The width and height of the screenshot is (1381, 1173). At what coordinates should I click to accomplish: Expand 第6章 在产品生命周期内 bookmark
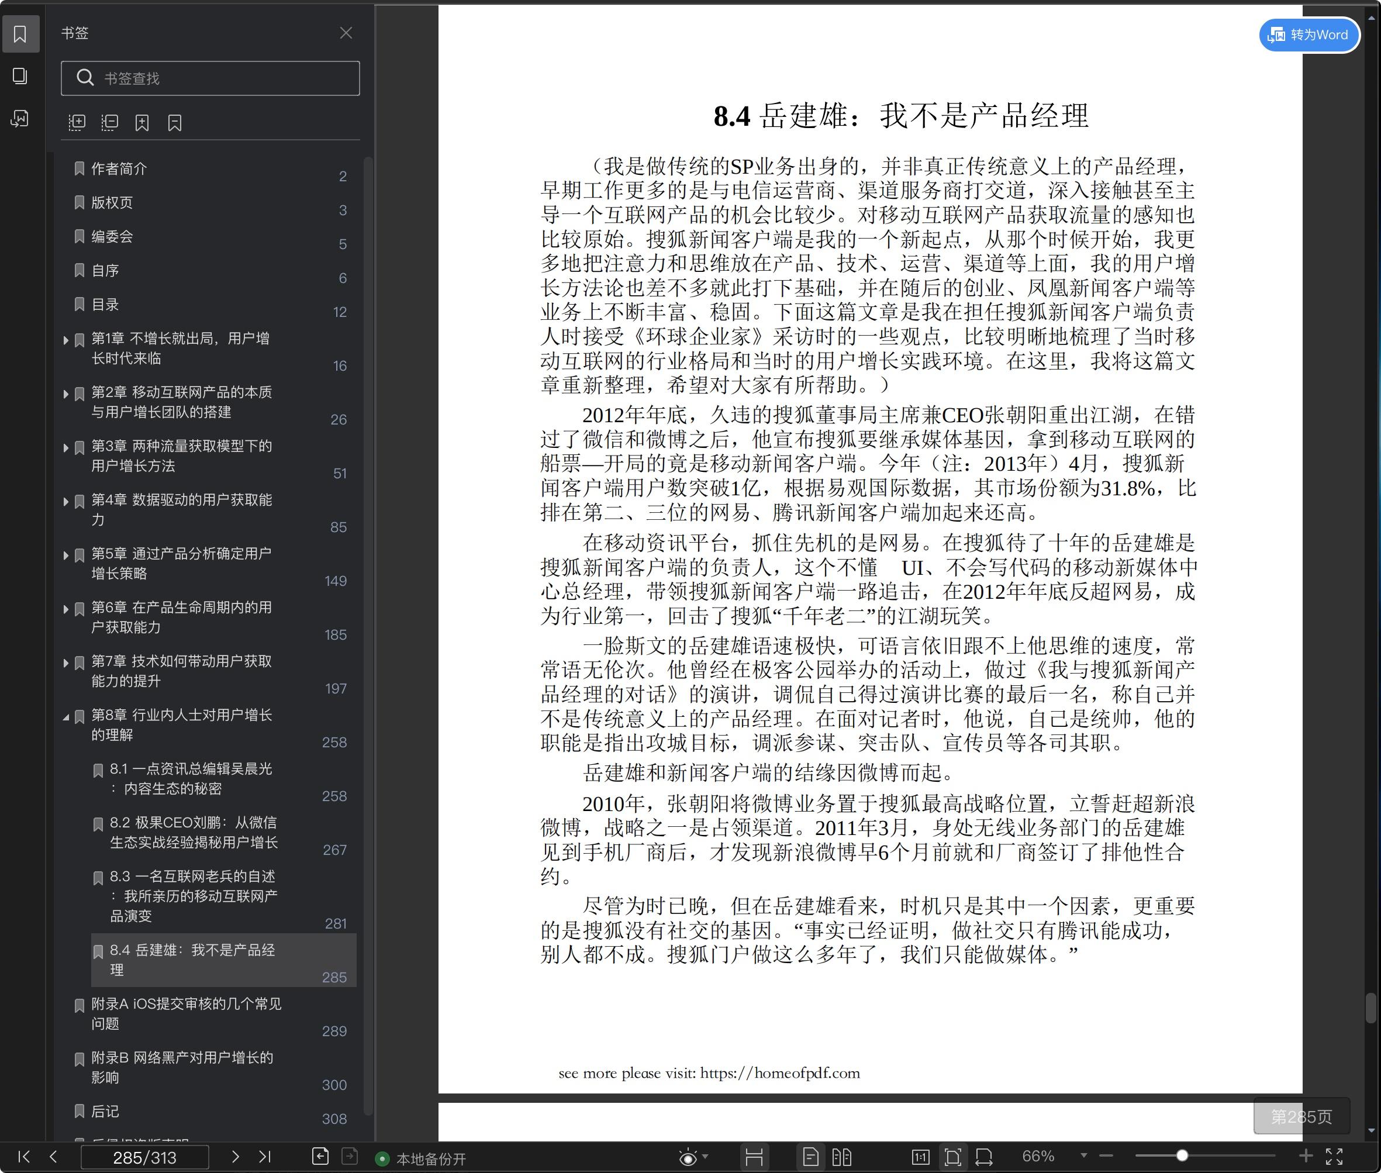pos(66,609)
